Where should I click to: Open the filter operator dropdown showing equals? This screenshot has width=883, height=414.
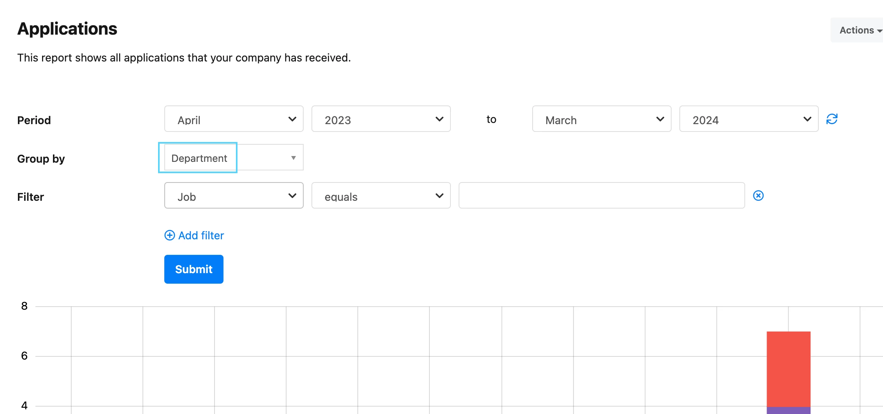(381, 195)
